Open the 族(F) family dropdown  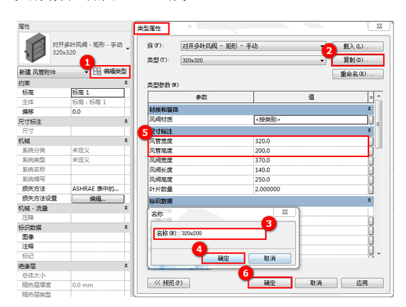coord(322,46)
